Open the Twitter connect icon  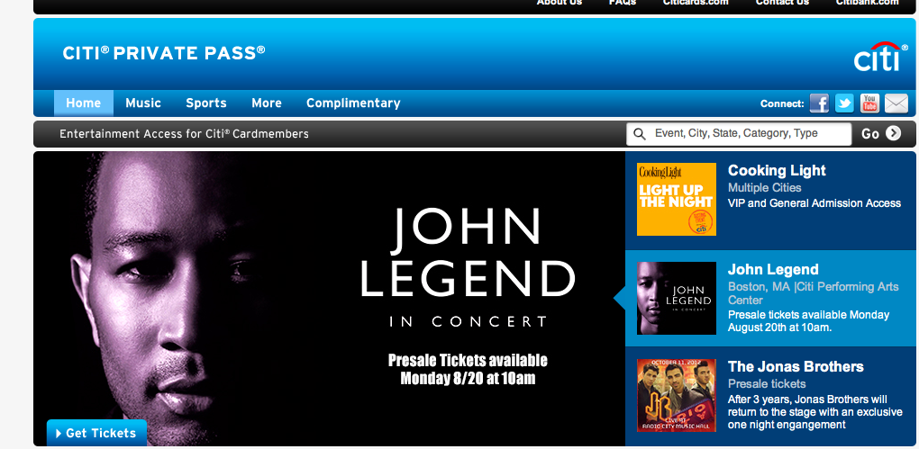pyautogui.click(x=844, y=103)
